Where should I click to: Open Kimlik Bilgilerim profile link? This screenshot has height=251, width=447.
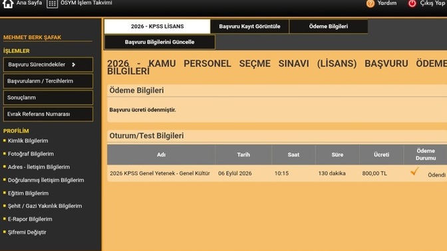pyautogui.click(x=28, y=141)
